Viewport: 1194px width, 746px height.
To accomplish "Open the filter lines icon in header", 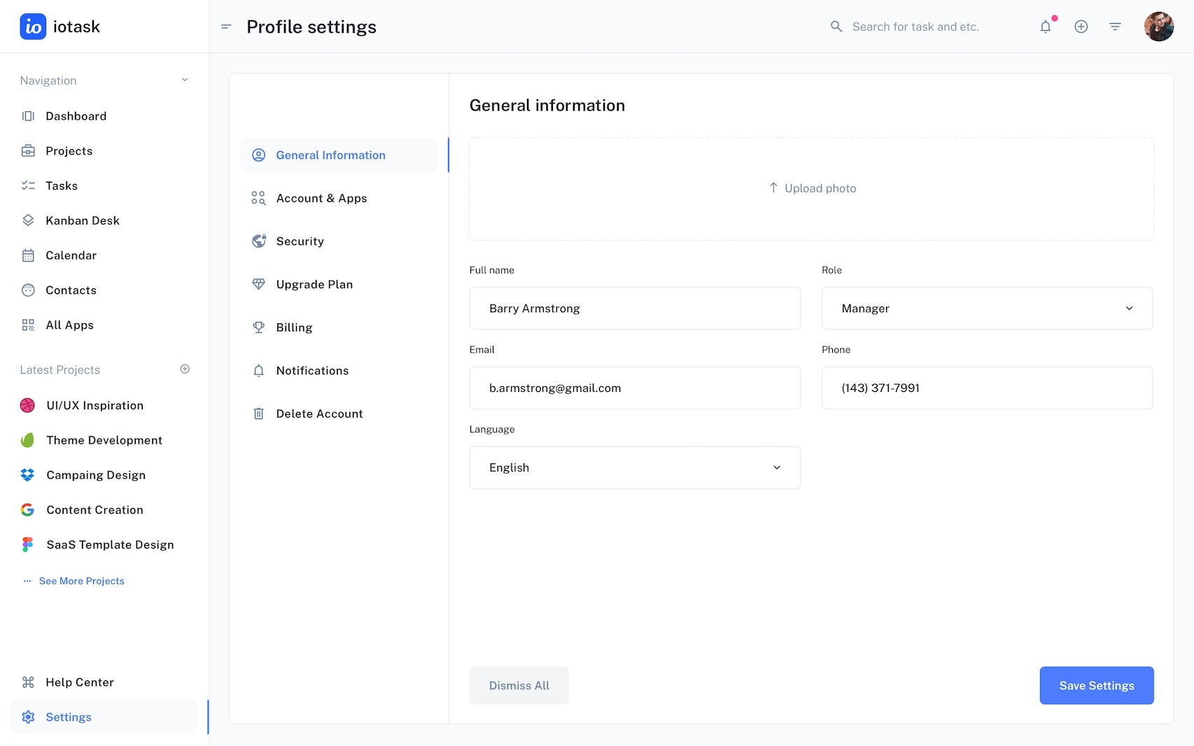I will [1115, 27].
